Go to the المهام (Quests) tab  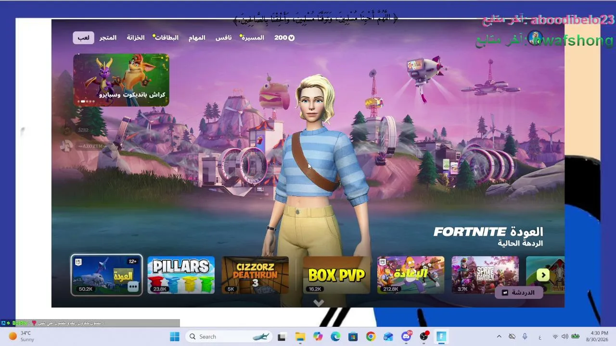point(197,37)
